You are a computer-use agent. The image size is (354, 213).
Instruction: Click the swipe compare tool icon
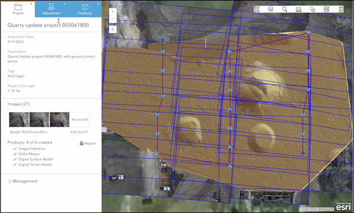(x=326, y=9)
